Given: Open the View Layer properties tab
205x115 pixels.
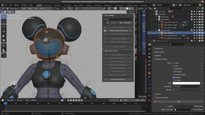Looking at the screenshot, I should coord(149,61).
